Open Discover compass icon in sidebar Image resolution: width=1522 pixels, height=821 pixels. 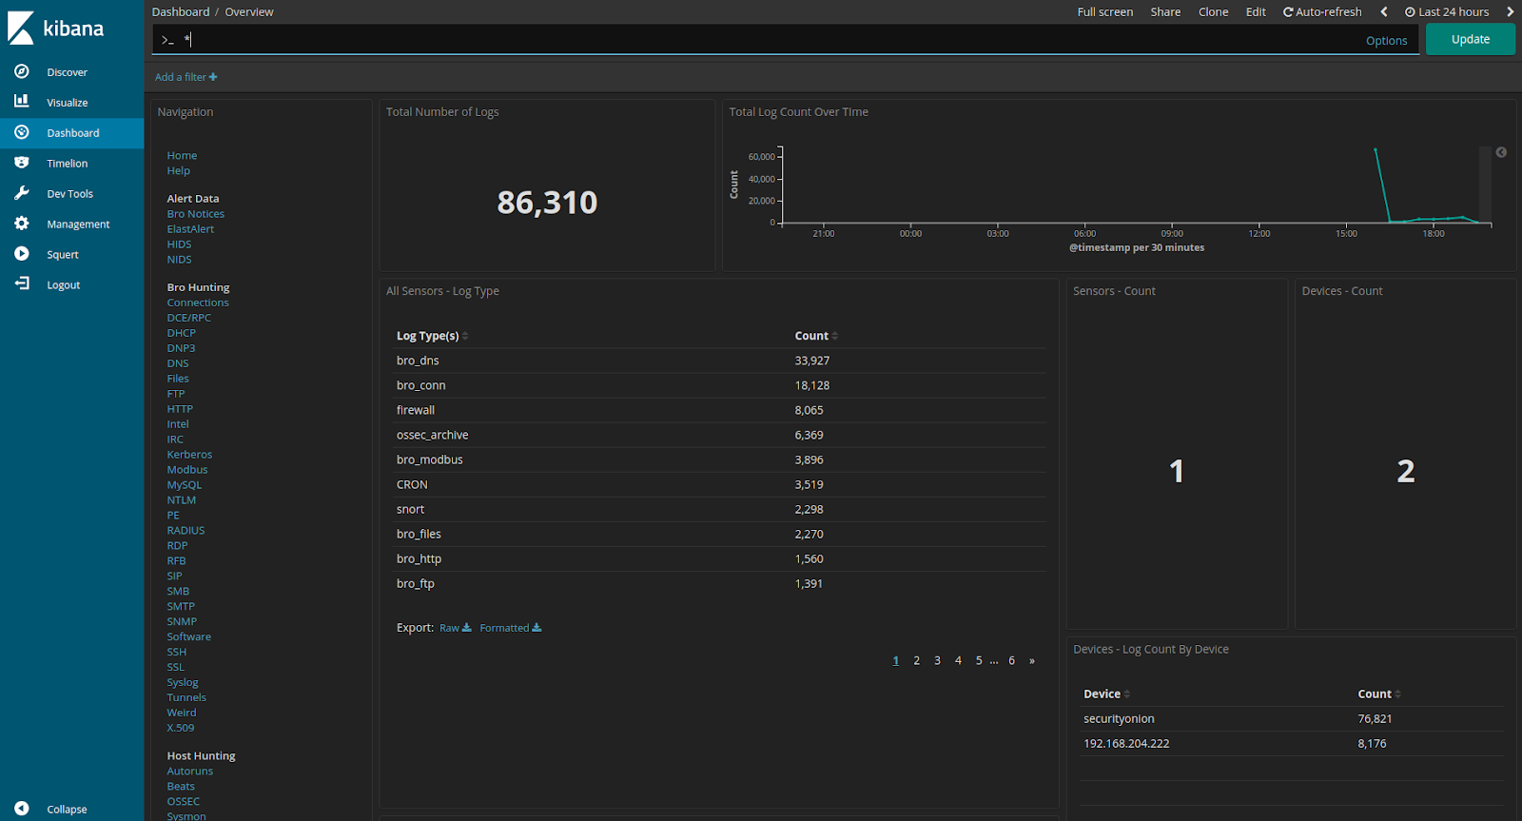tap(21, 71)
